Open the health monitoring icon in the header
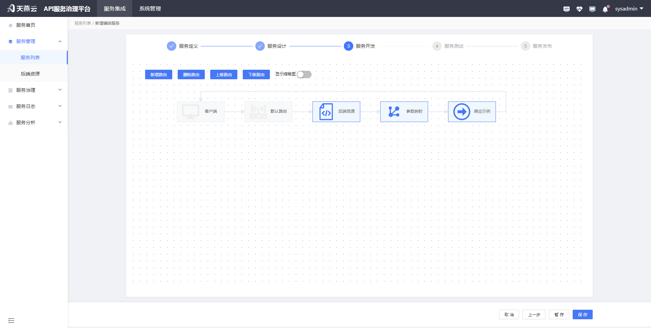 click(579, 8)
